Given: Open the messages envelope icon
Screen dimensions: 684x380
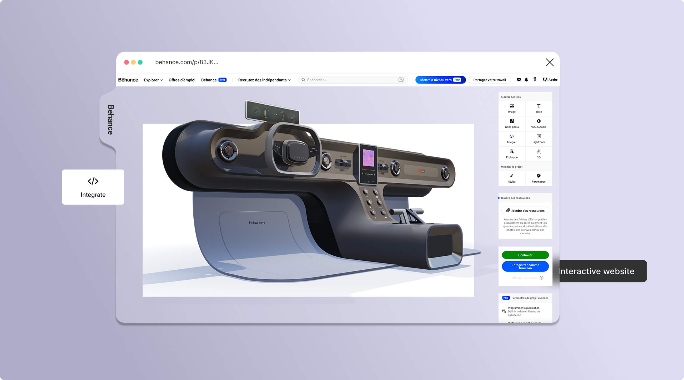Looking at the screenshot, I should click(519, 80).
